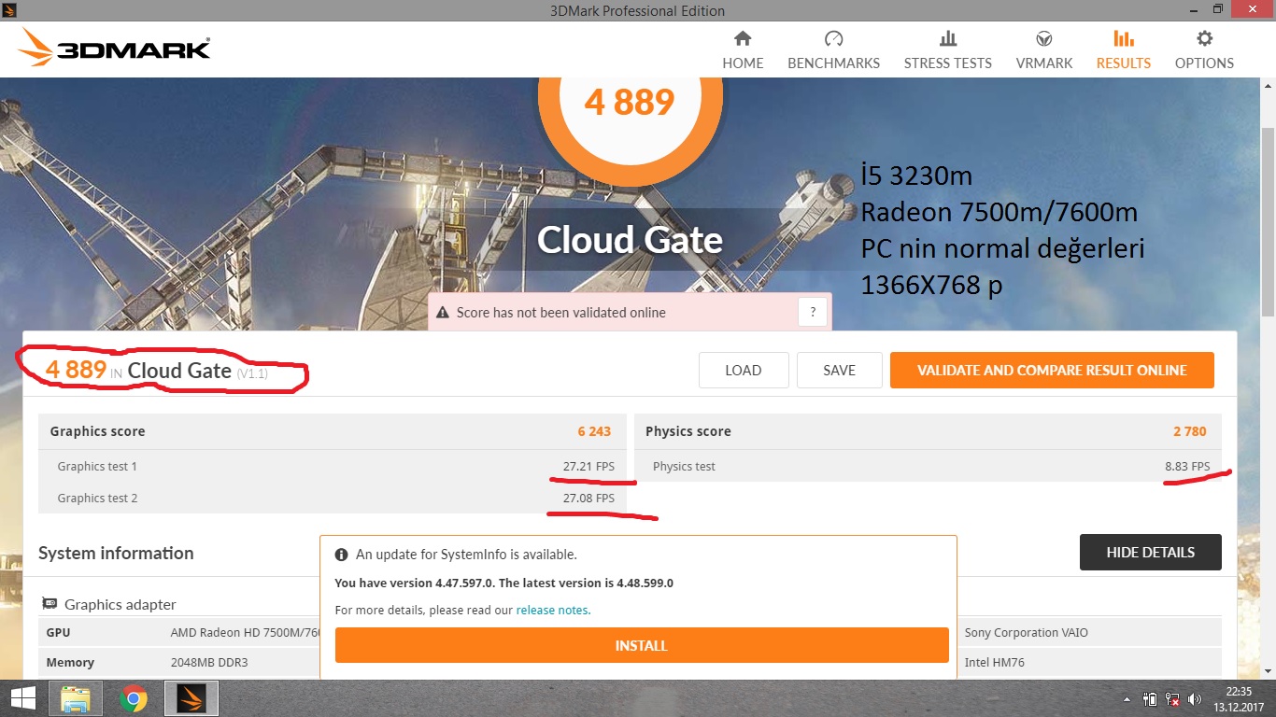Click Graphics test 2 value 27.08 FPS
1276x717 pixels.
588,498
